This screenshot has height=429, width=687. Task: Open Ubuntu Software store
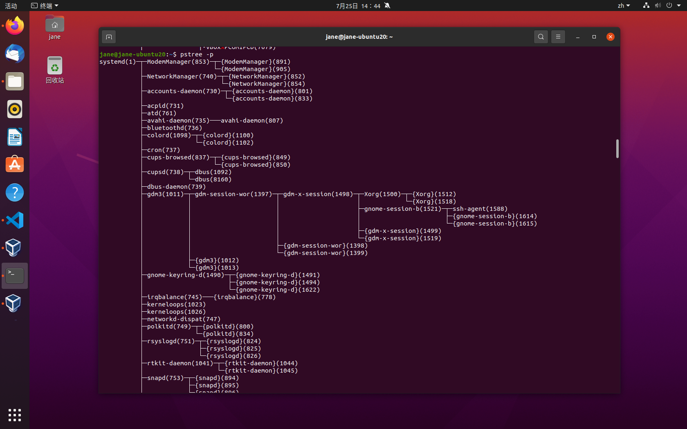tap(15, 165)
